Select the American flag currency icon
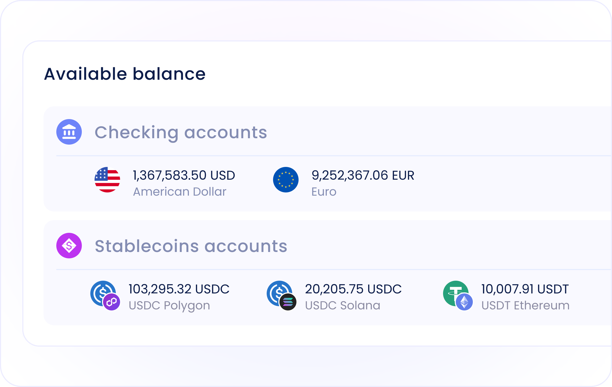Screen dimensions: 612x387 pyautogui.click(x=107, y=180)
